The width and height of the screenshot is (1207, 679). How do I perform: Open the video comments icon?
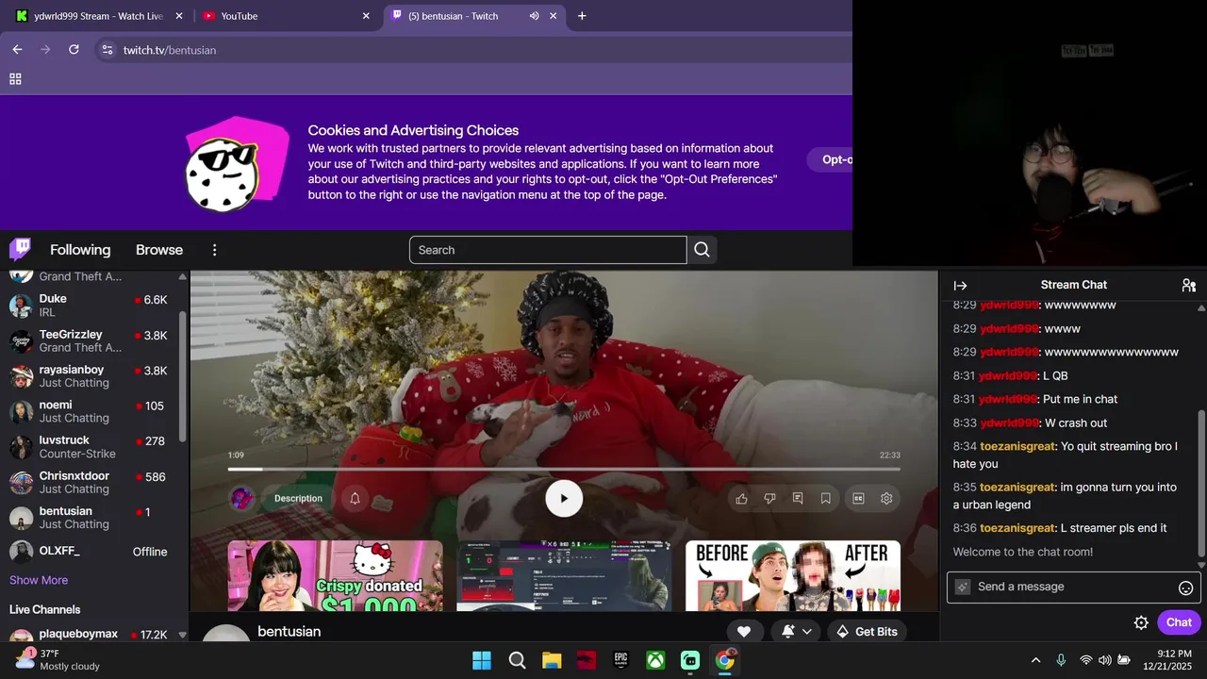click(x=798, y=499)
